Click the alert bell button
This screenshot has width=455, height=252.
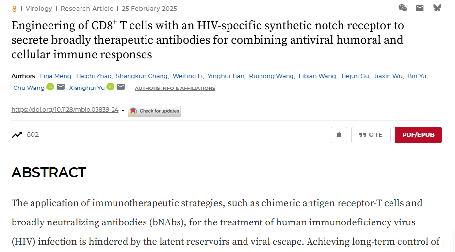pyautogui.click(x=339, y=135)
